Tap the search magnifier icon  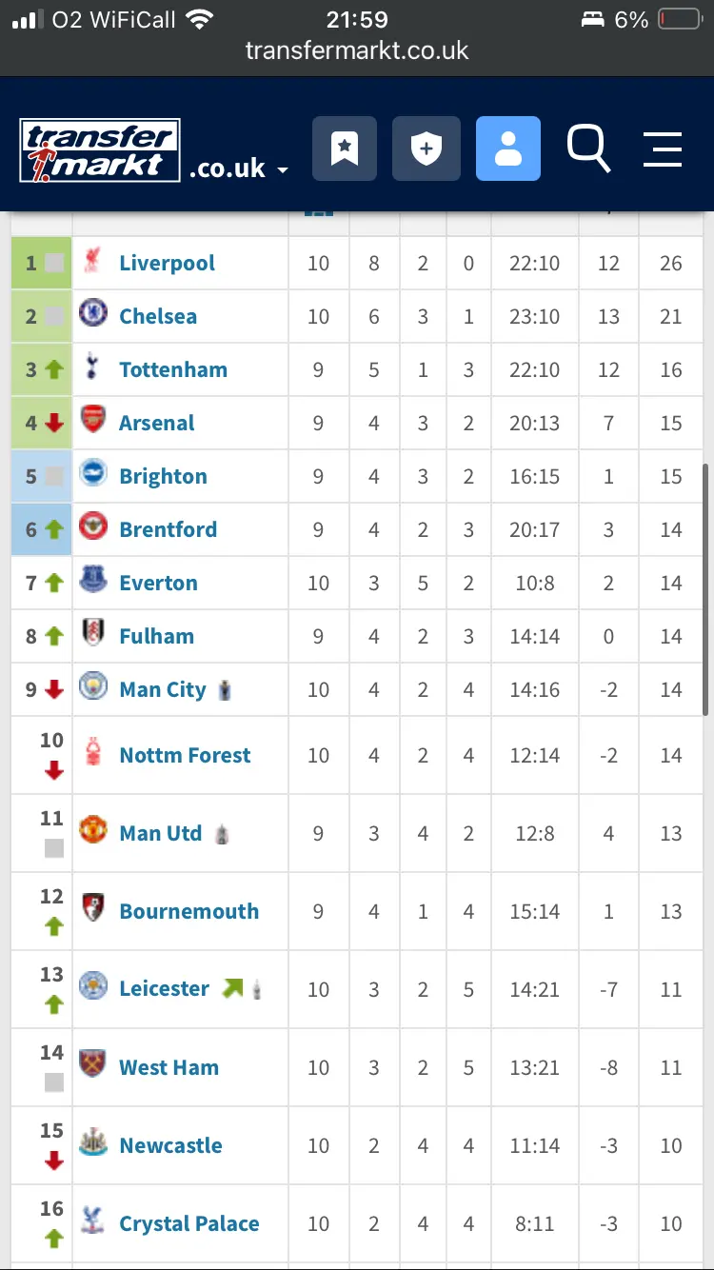click(588, 149)
